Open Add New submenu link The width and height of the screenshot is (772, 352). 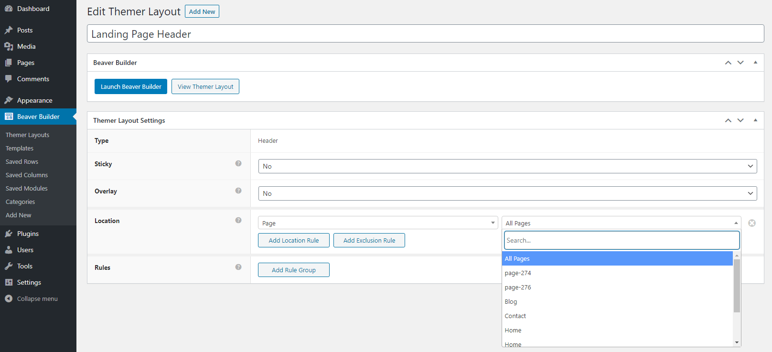18,215
